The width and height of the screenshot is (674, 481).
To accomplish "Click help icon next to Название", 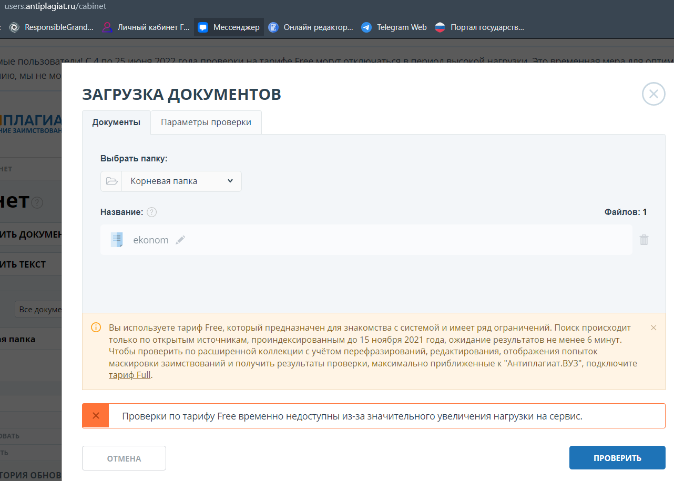I will (152, 212).
